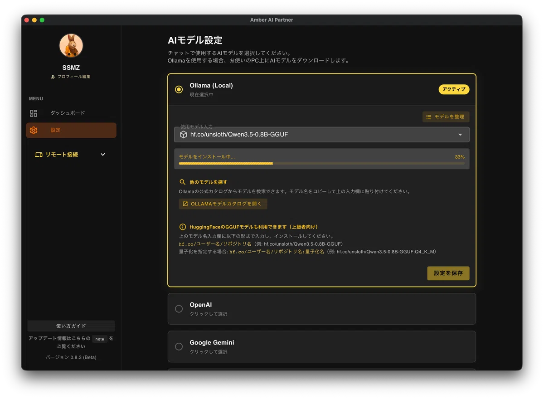Click 他のモデルを探す heading
The image size is (544, 399).
(x=209, y=182)
